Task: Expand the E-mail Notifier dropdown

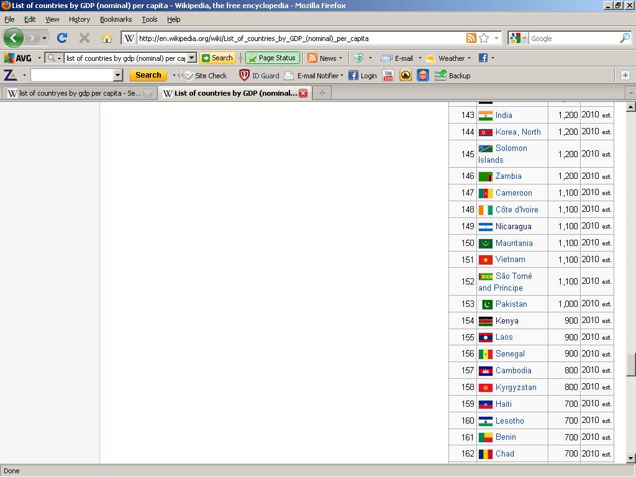Action: (x=342, y=76)
